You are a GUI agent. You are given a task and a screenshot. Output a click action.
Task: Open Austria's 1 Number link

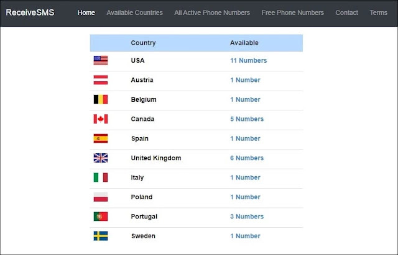point(245,80)
